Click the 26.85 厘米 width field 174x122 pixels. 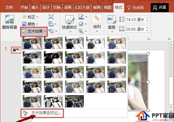click(136, 29)
